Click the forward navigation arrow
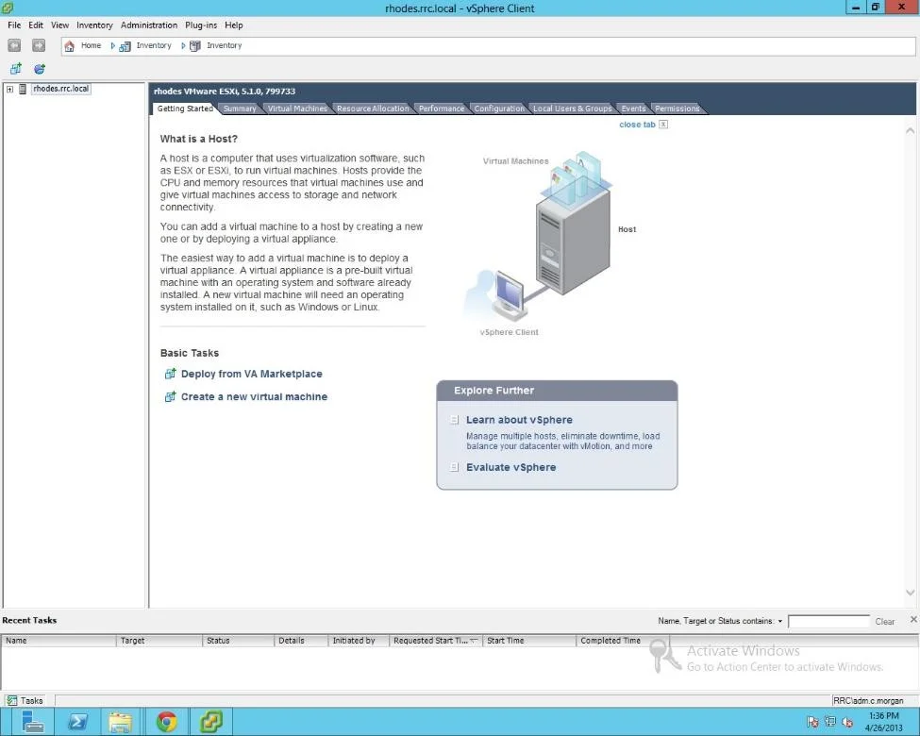The width and height of the screenshot is (920, 736). [38, 45]
